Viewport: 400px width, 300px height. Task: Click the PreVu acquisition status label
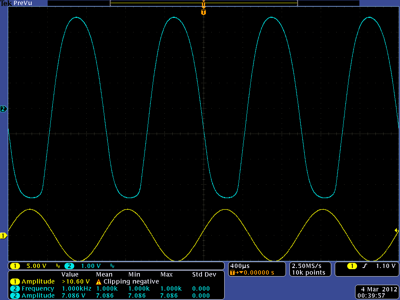[x=24, y=3]
